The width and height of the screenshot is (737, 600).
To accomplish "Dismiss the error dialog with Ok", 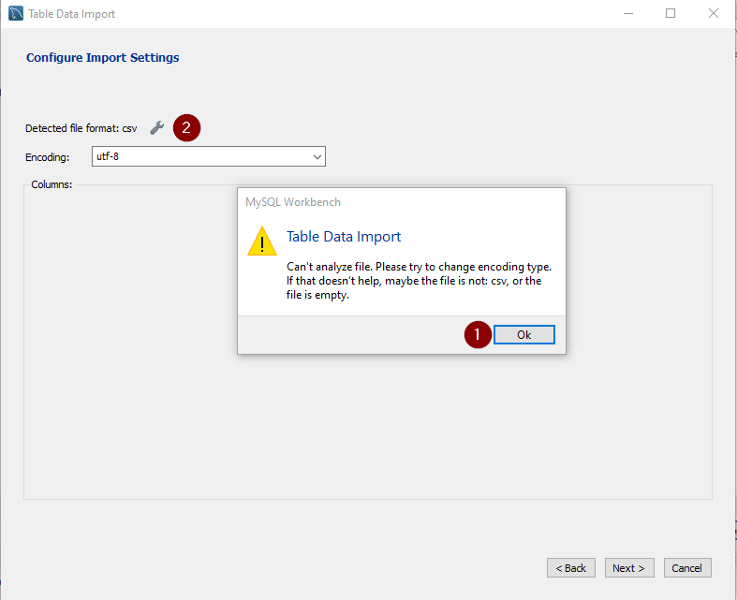I will coord(523,335).
